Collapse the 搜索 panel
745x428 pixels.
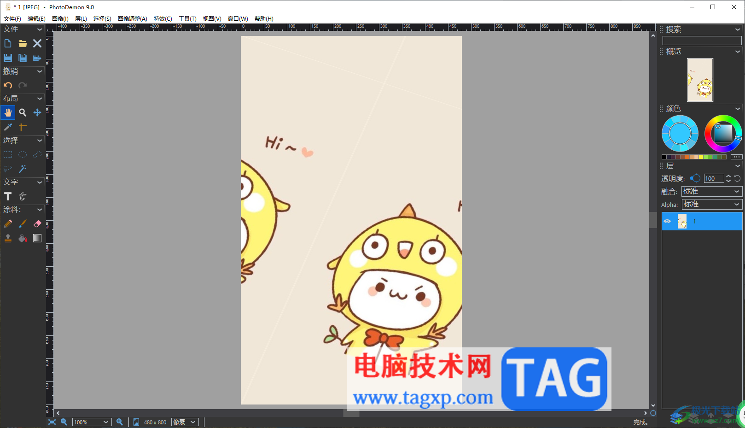[x=738, y=29]
